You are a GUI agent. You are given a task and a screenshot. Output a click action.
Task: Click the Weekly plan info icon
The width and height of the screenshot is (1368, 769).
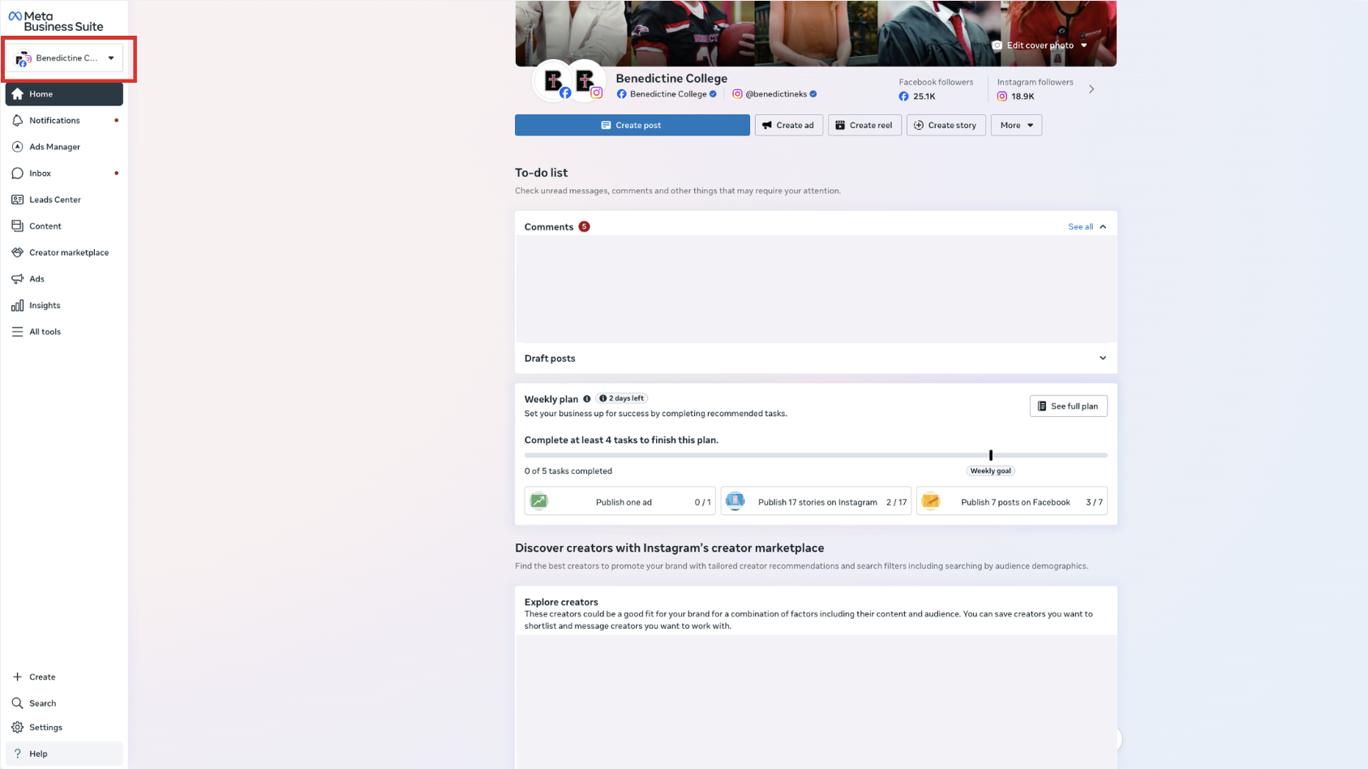coord(587,399)
